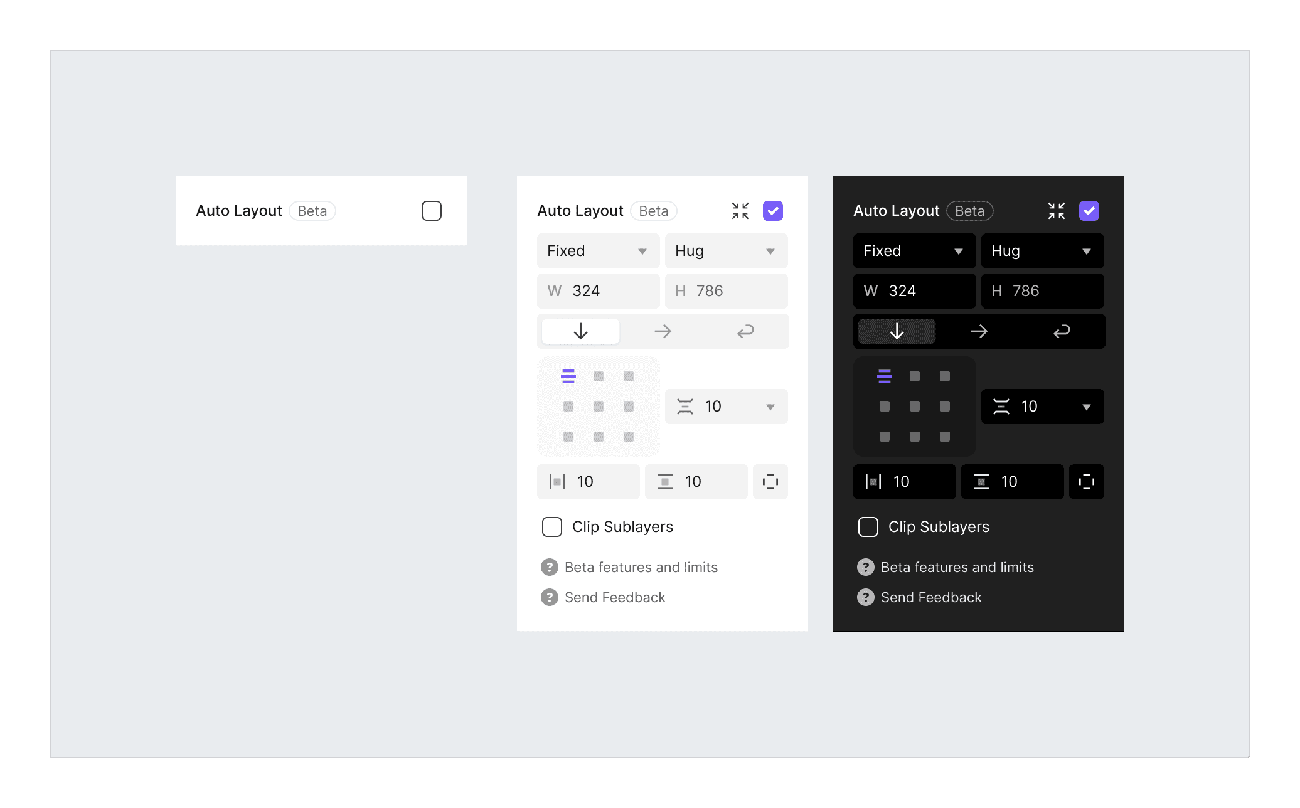Click collapse arrows icon in light Auto Layout panel

tap(740, 211)
